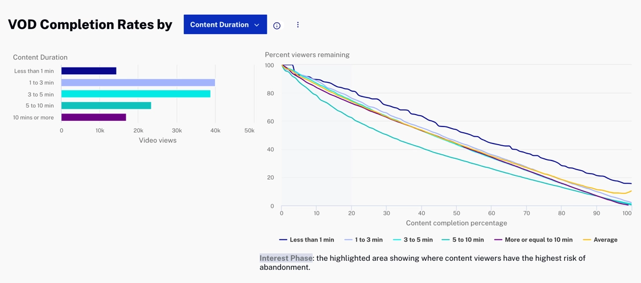This screenshot has width=641, height=283.
Task: Click the 'Content completion percentage' axis label
Action: [x=456, y=223]
